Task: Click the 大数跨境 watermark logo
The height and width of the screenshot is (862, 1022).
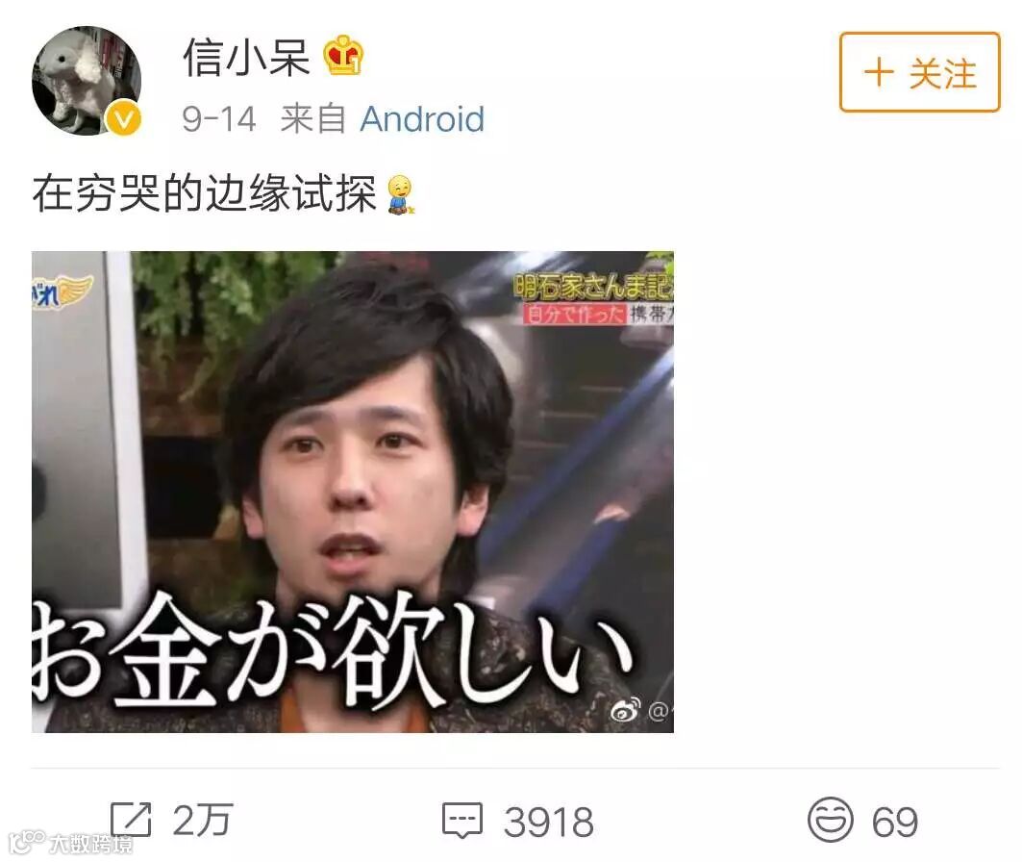Action: point(70,843)
